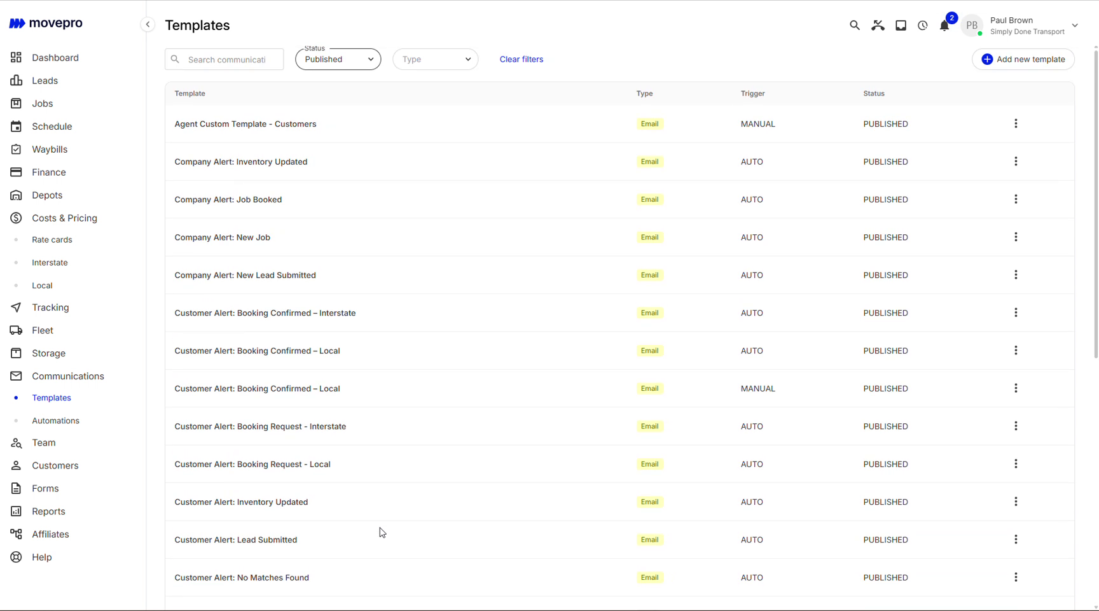Open the Status Published dropdown
Image resolution: width=1099 pixels, height=611 pixels.
(x=338, y=59)
